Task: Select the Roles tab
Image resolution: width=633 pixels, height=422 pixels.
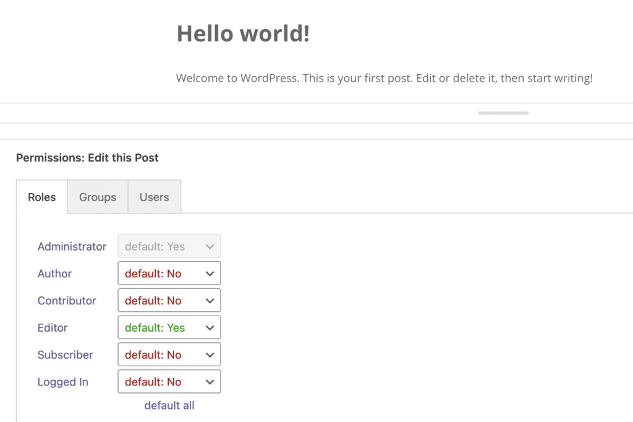Action: click(41, 197)
